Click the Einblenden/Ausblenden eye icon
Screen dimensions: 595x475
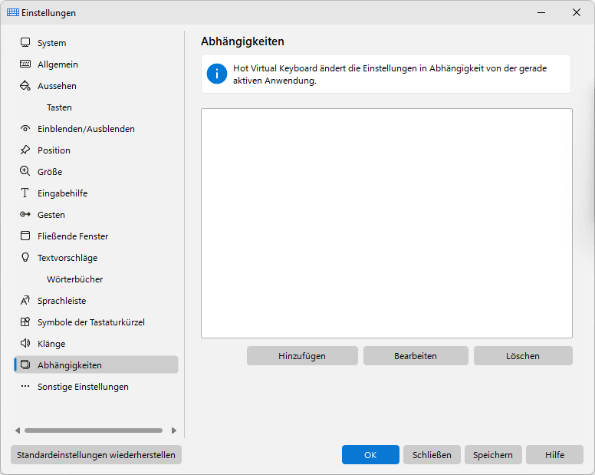[25, 129]
